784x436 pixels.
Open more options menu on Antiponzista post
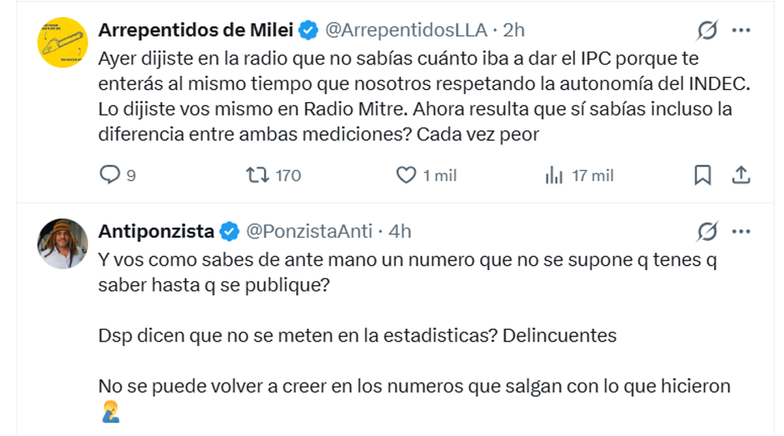[x=740, y=231]
